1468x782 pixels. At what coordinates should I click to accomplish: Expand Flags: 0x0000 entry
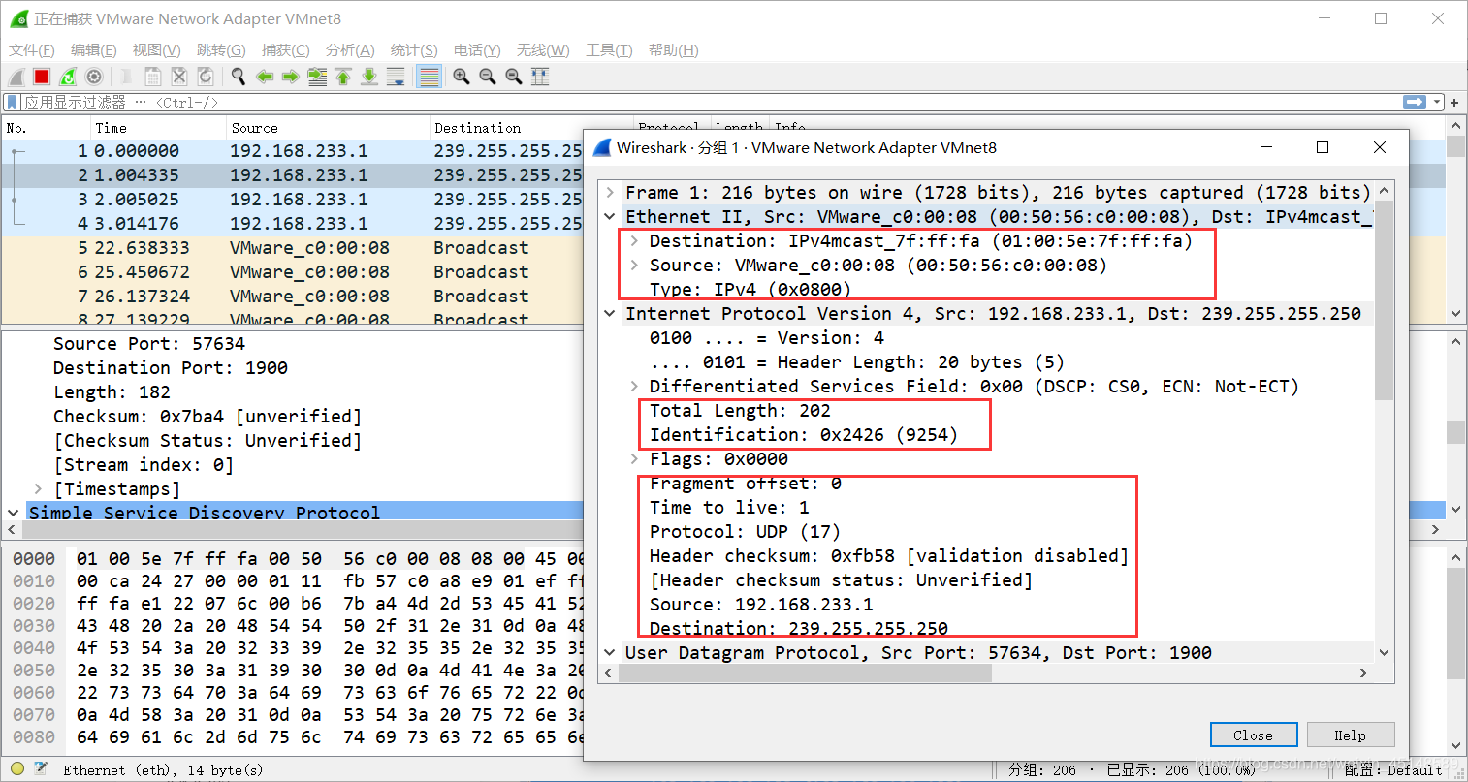coord(634,458)
